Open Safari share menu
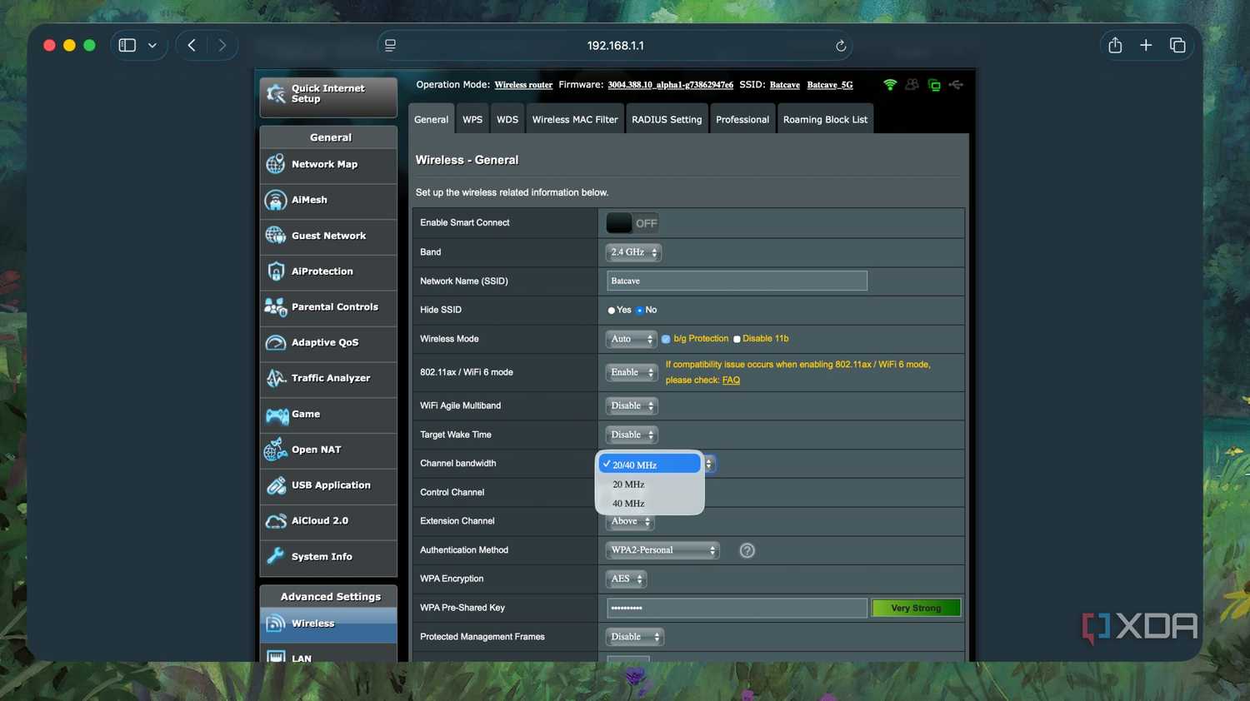1250x701 pixels. 1115,45
